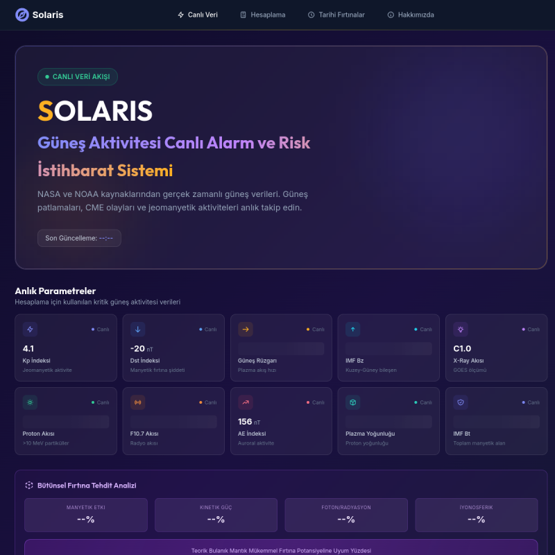This screenshot has width=555, height=555.
Task: Select the IMF Bt shield icon
Action: click(459, 401)
